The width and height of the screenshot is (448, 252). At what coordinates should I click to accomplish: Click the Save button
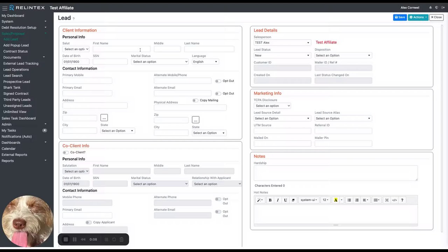pos(400,17)
